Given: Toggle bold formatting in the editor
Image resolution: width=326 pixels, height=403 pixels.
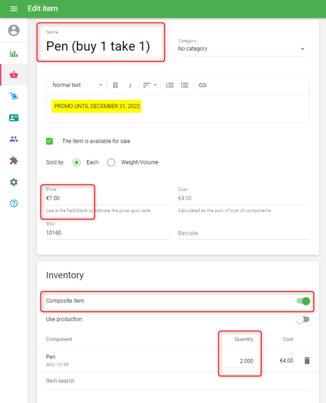Looking at the screenshot, I should (115, 85).
